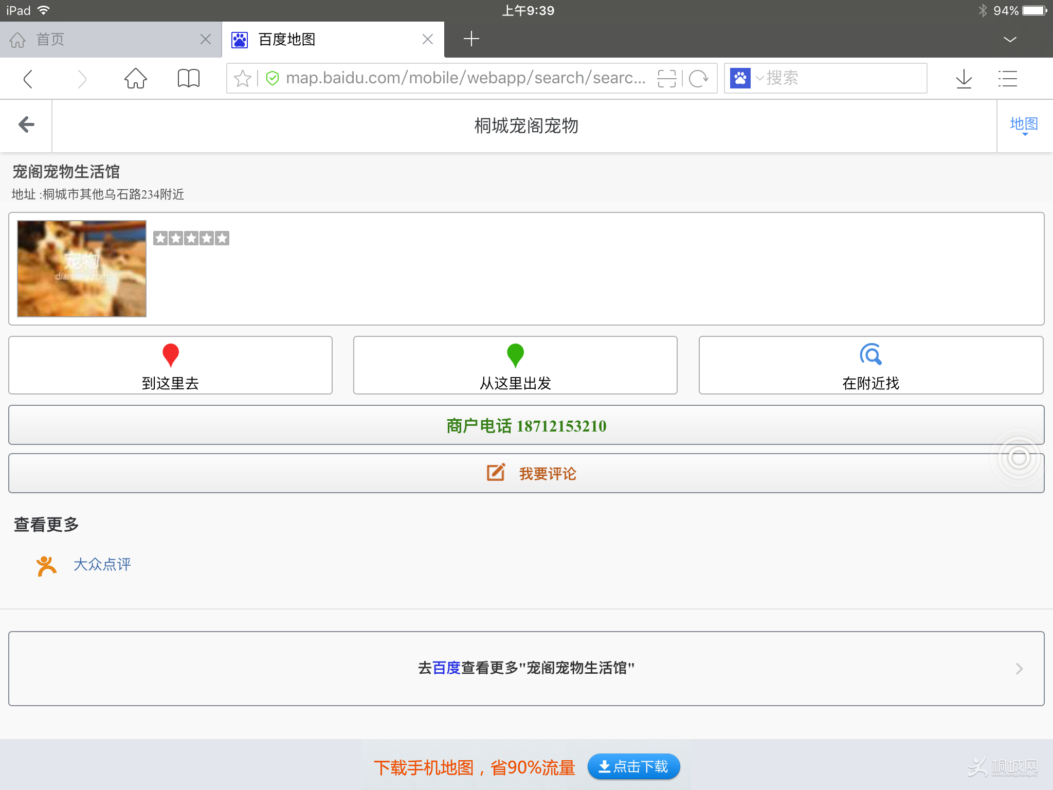Image resolution: width=1053 pixels, height=790 pixels.
Task: Open QR scan icon in address bar
Action: tap(666, 78)
